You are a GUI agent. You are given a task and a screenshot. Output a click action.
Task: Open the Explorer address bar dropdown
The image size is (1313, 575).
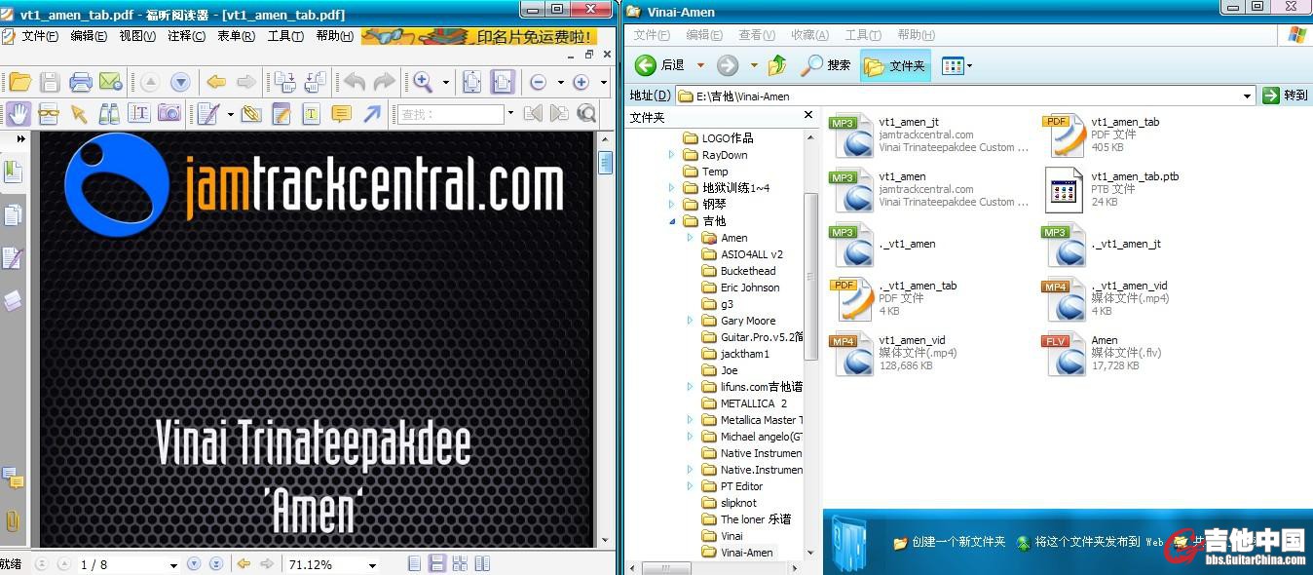(1247, 96)
